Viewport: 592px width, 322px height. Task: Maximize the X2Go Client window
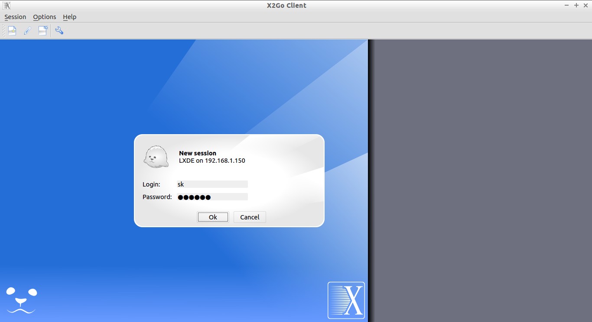(576, 5)
